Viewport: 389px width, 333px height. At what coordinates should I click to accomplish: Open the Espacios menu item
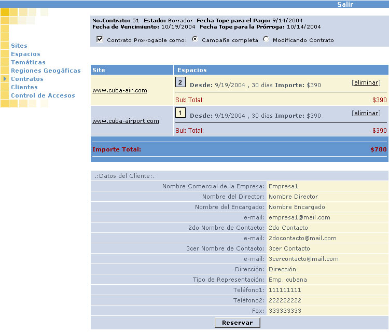[25, 54]
